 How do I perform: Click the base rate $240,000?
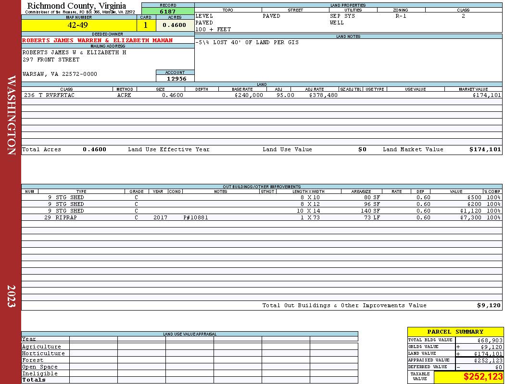249,95
